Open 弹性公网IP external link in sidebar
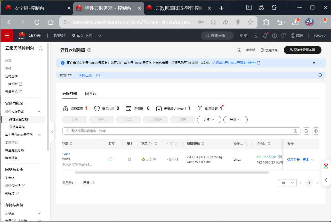Screen dimensions: 331x222 15,186
